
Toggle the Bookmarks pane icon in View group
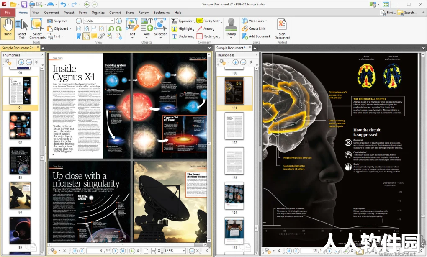click(79, 36)
